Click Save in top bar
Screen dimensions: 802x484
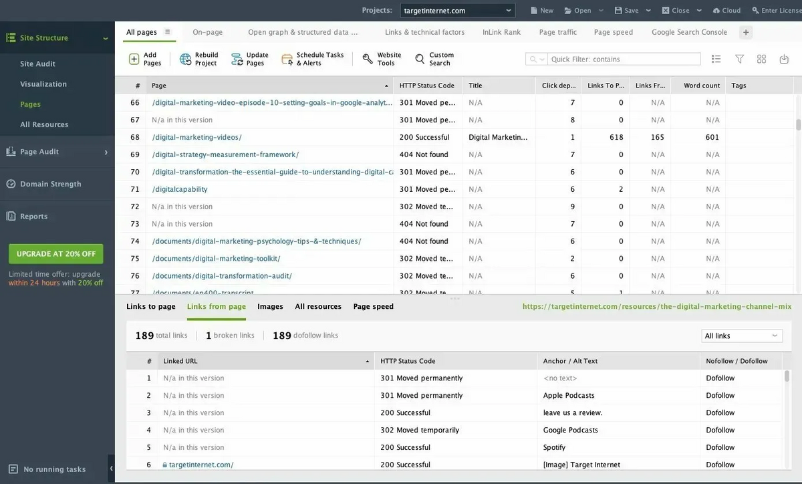627,10
